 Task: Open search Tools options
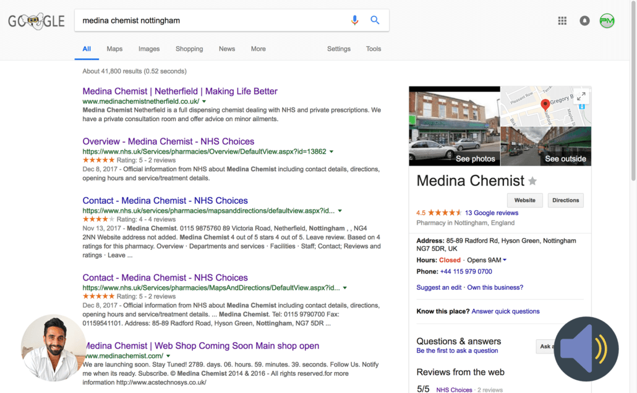(374, 49)
